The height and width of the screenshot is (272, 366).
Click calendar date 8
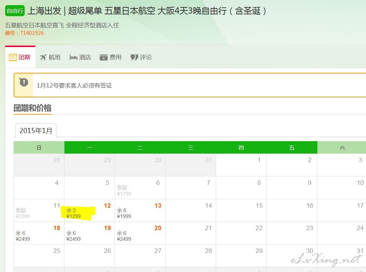point(241,187)
